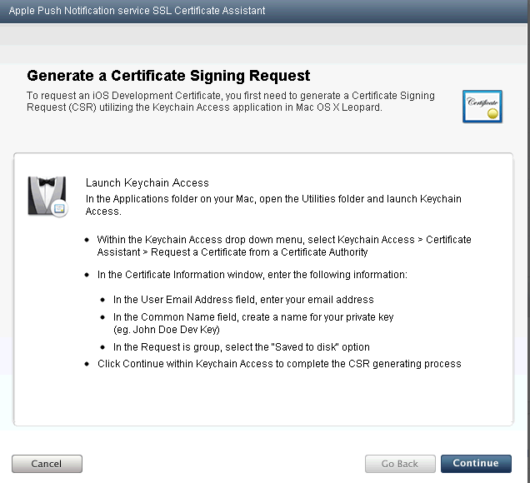Screen dimensions: 530x483
Task: Click the SSL Certificate Assistant title bar
Action: point(137,11)
